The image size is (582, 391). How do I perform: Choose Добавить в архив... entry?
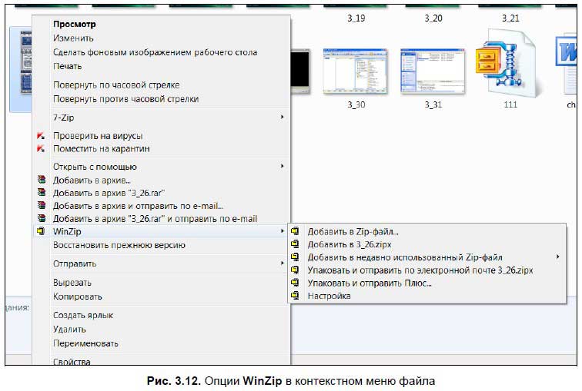click(x=92, y=181)
